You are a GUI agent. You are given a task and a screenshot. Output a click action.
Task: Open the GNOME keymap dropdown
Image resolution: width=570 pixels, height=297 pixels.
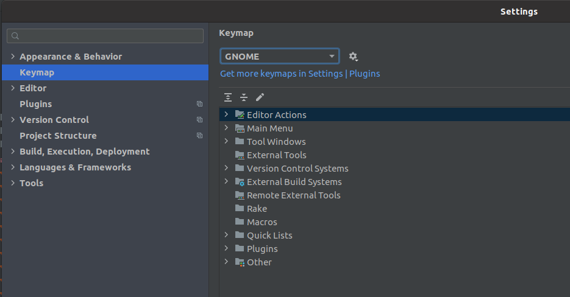coord(279,57)
